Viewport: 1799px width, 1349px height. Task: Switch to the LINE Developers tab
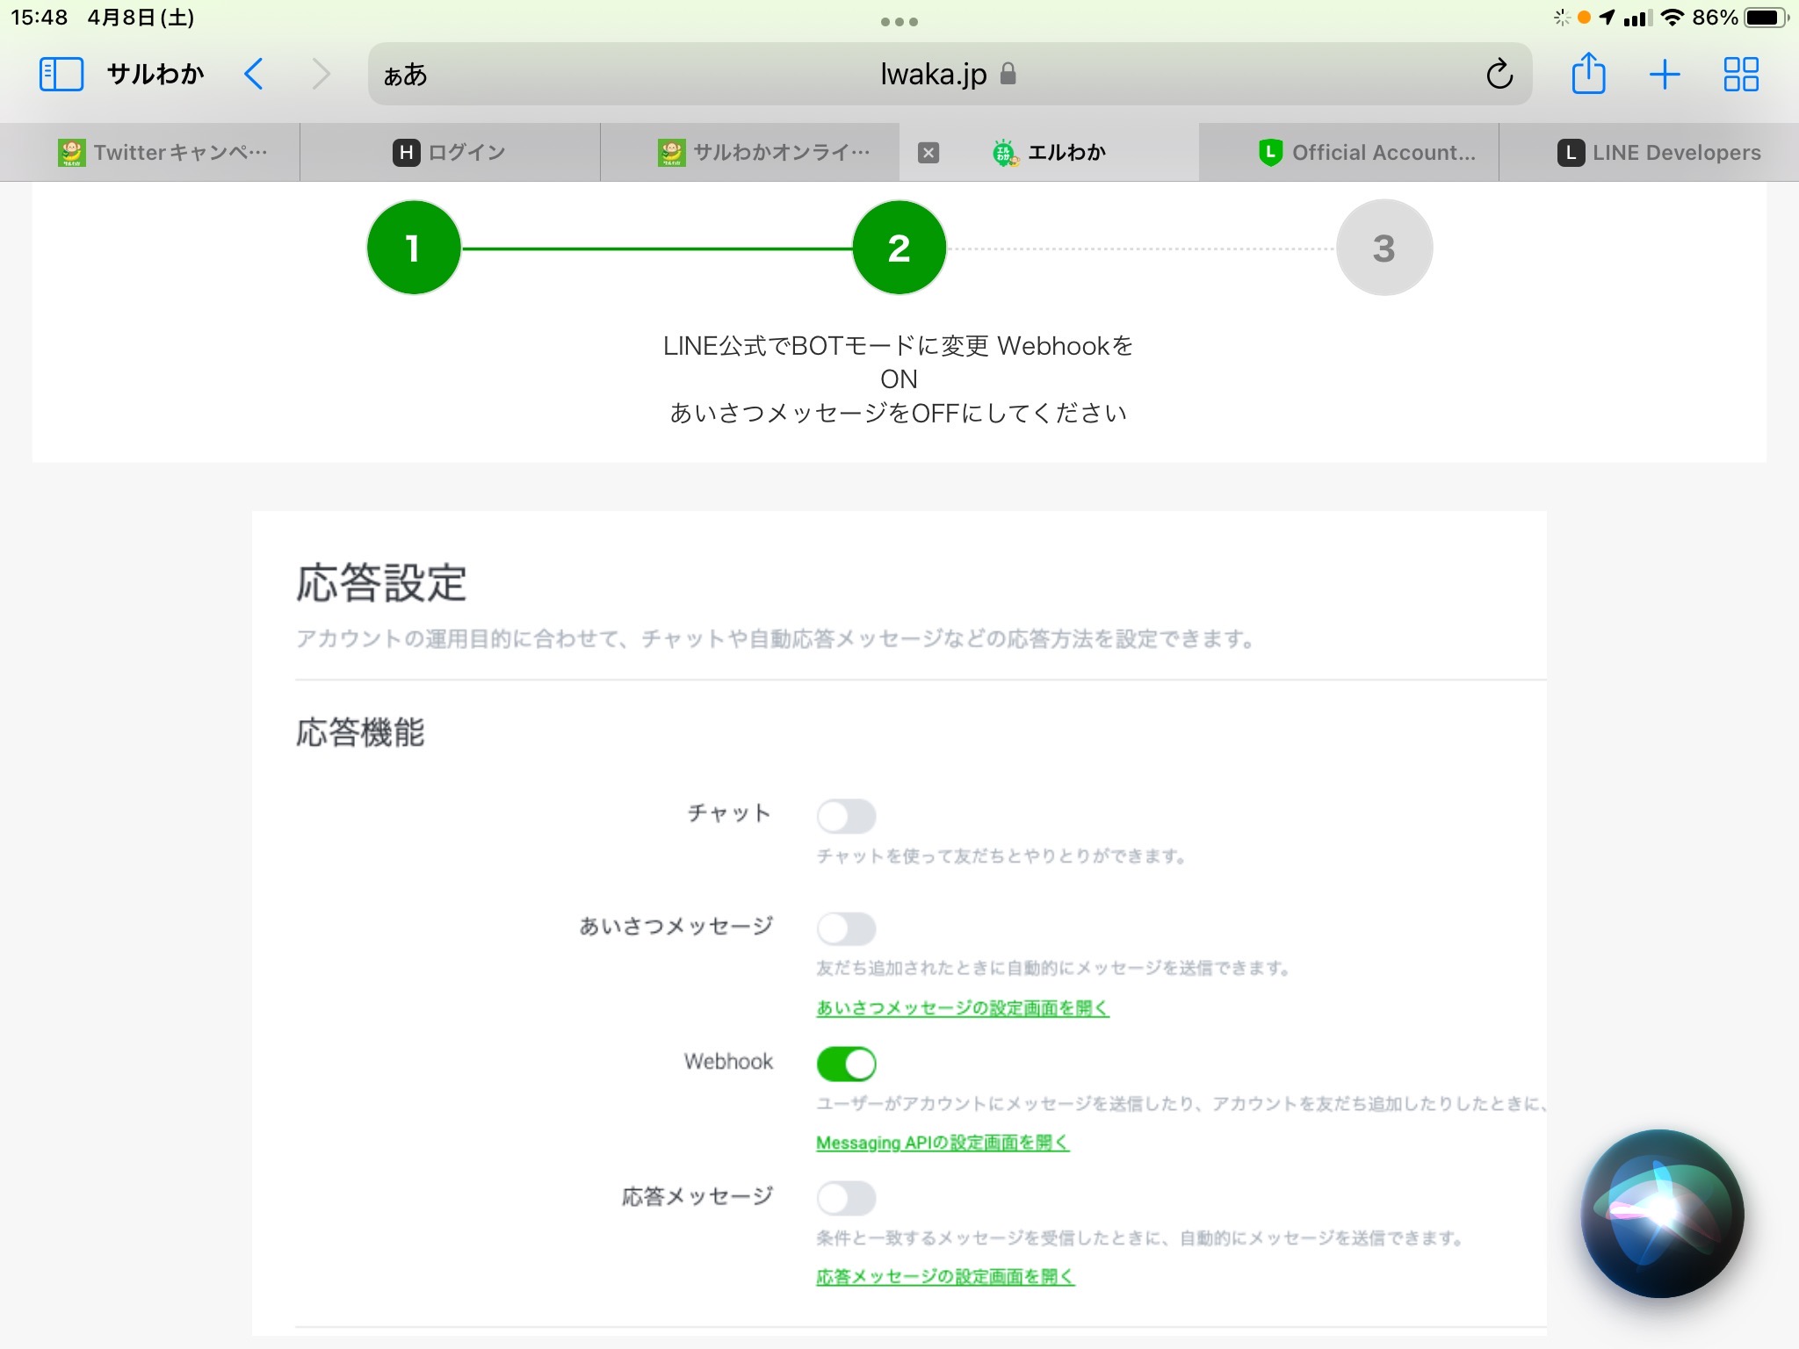click(1650, 153)
